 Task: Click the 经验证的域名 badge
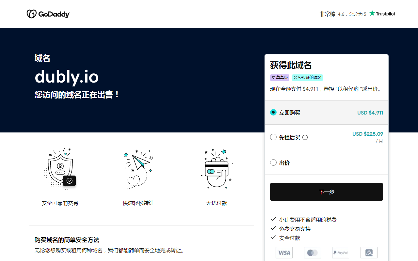[307, 78]
